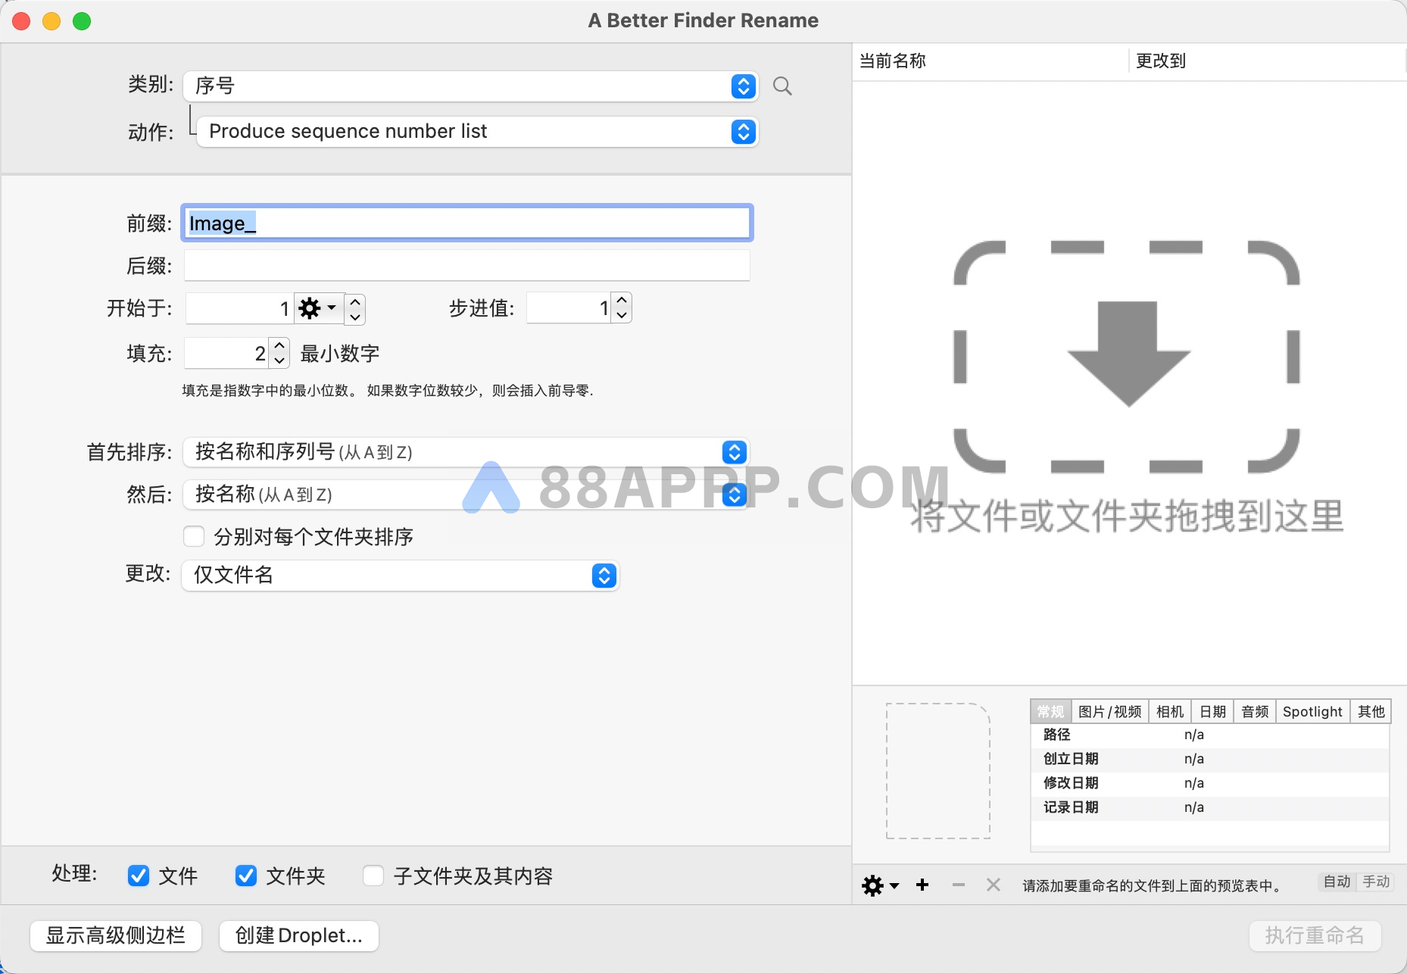Open the 类别 dropdown showing 序号
The width and height of the screenshot is (1407, 974).
pyautogui.click(x=742, y=86)
